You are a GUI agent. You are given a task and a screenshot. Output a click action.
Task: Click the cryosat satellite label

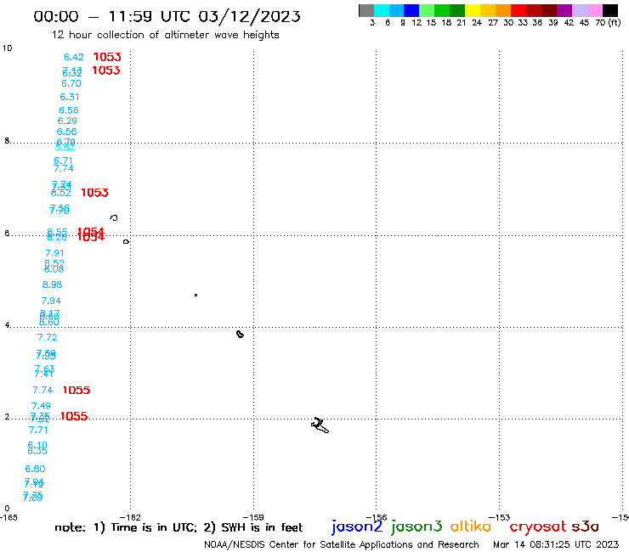click(x=538, y=527)
